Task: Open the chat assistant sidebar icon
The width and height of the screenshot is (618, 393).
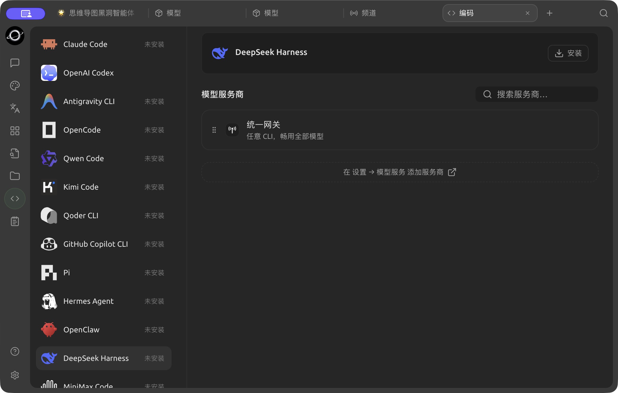Action: pyautogui.click(x=15, y=63)
